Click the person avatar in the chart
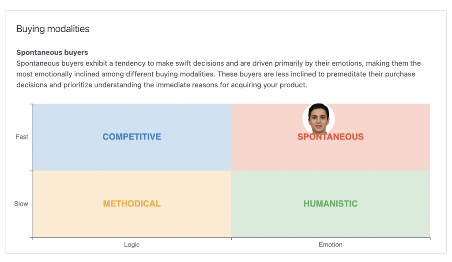This screenshot has width=452, height=262. [319, 119]
